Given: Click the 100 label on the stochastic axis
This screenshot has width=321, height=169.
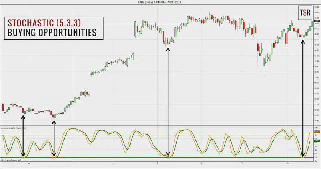Looking at the screenshot, I should [316, 127].
